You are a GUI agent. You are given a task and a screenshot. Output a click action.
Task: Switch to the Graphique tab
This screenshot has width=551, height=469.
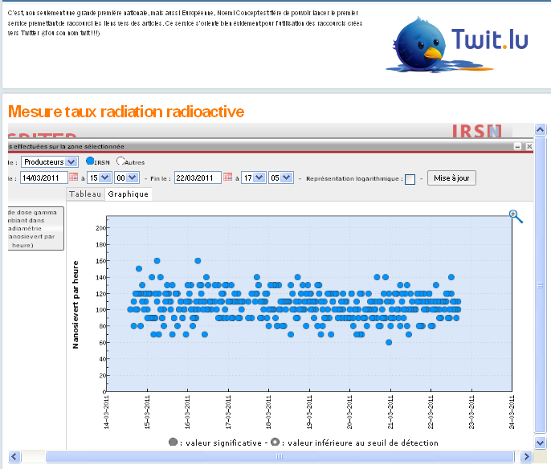pos(129,194)
